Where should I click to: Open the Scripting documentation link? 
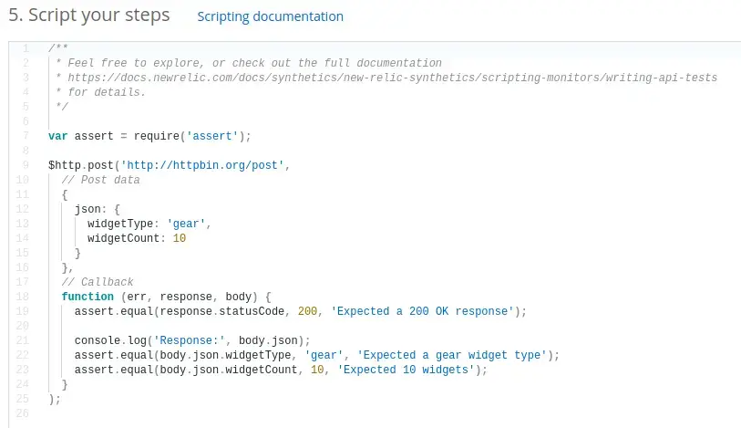pyautogui.click(x=270, y=16)
